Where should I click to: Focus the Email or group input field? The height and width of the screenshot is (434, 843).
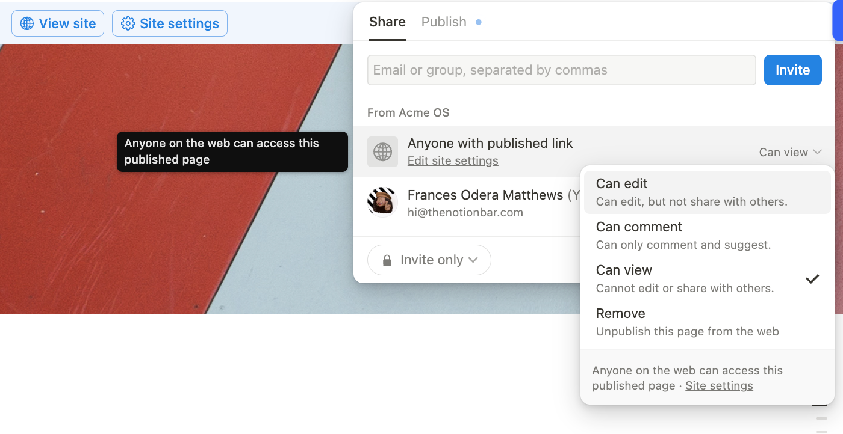coord(562,70)
